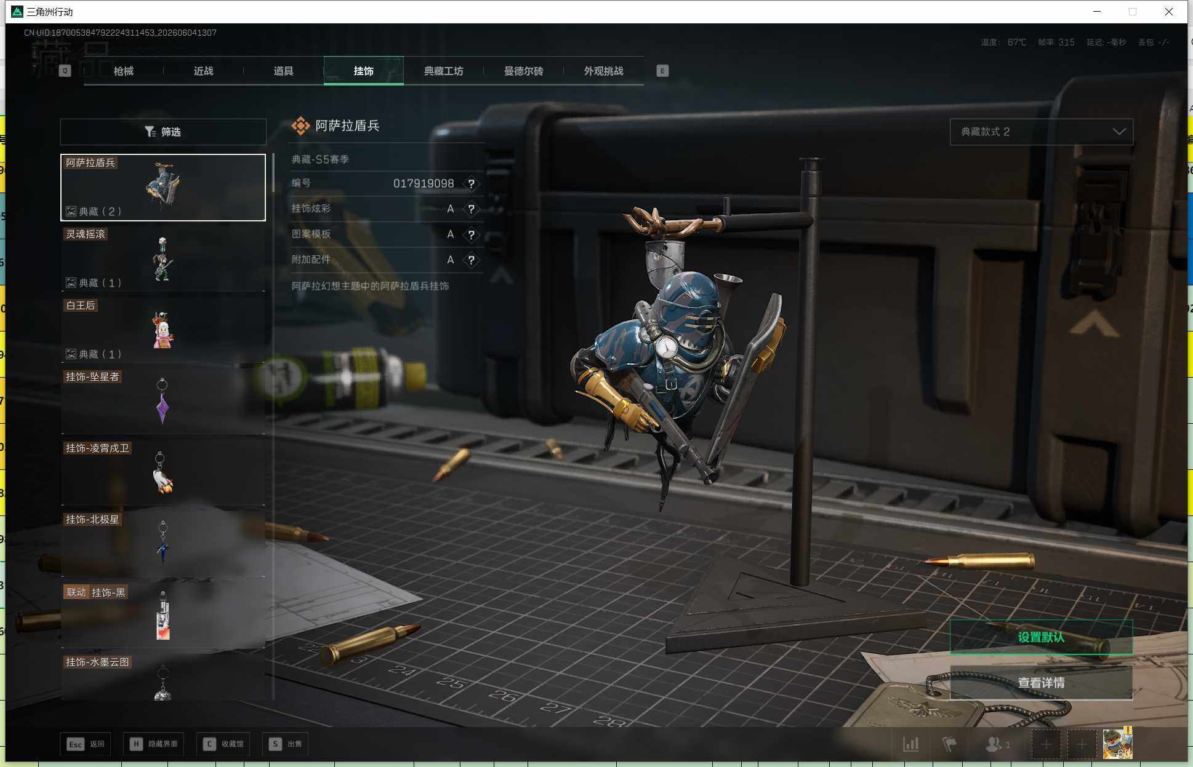Minimize the 三角洲行动 window
Screen dimensions: 1193x767
pos(1097,12)
